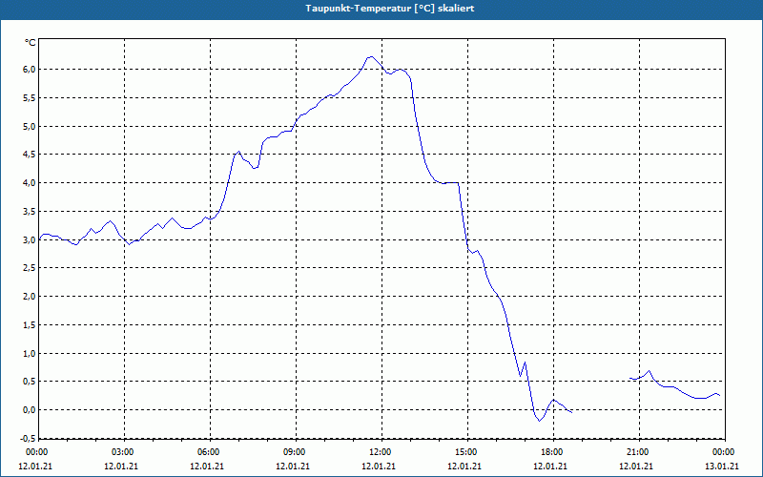The width and height of the screenshot is (763, 477).
Task: Select the '°C' unit label on the y-axis
Action: pos(30,43)
